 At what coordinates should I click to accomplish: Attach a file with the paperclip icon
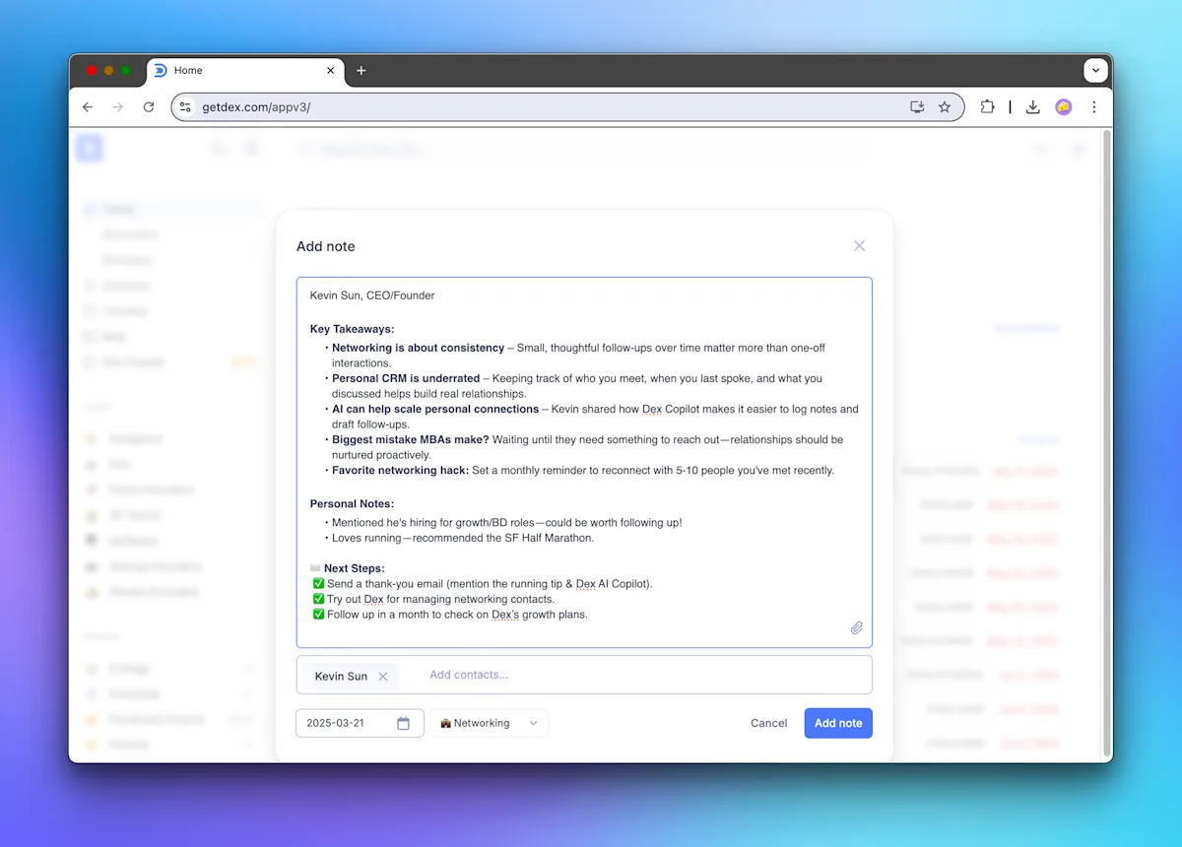(x=857, y=627)
